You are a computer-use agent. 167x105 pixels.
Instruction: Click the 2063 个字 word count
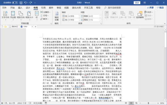click(x=22, y=103)
